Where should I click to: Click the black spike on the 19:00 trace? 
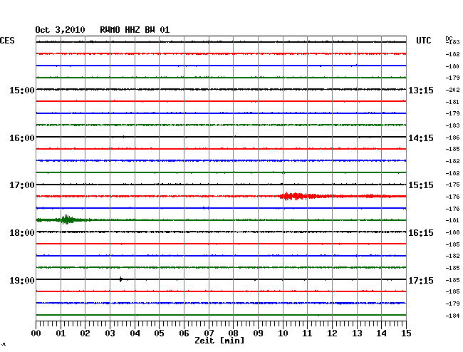121,279
